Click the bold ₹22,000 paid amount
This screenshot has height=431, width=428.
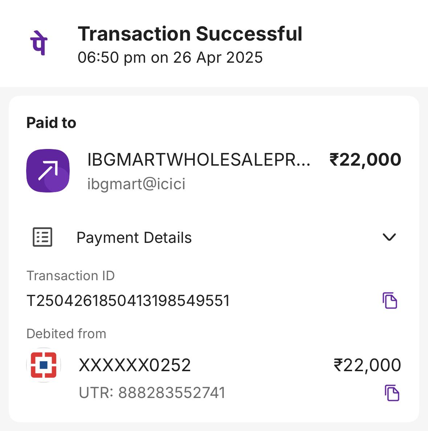click(x=365, y=159)
